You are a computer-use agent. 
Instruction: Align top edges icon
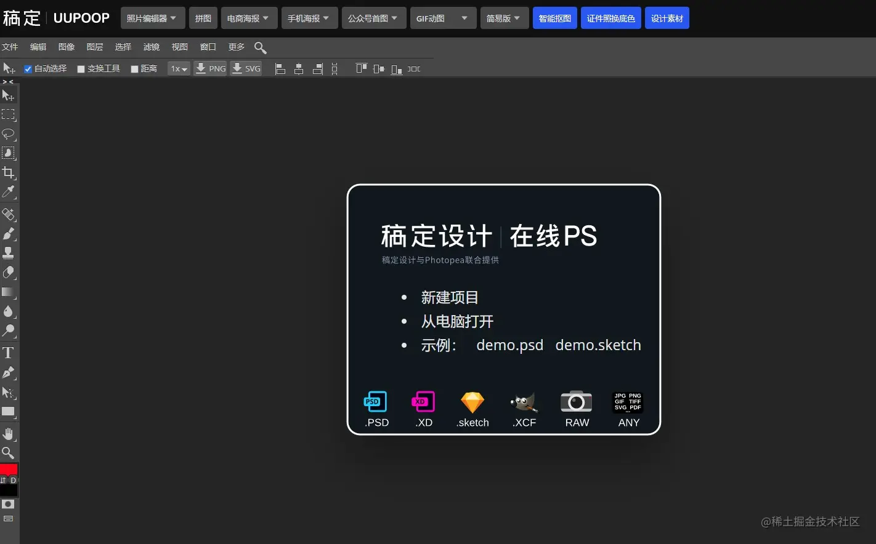pos(362,68)
